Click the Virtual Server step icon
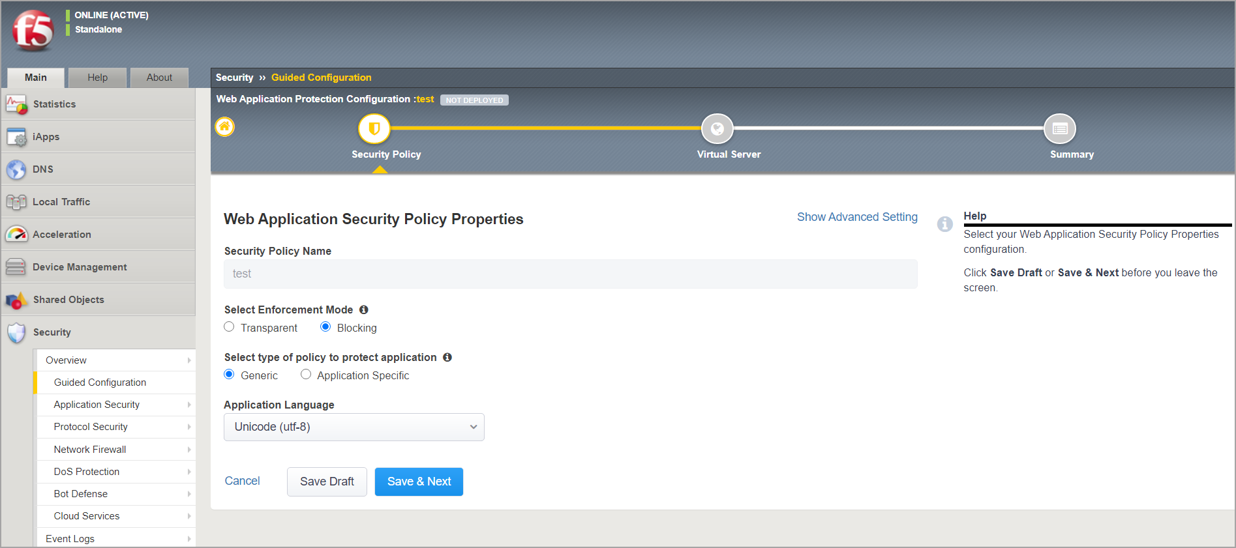This screenshot has width=1236, height=548. [x=717, y=129]
